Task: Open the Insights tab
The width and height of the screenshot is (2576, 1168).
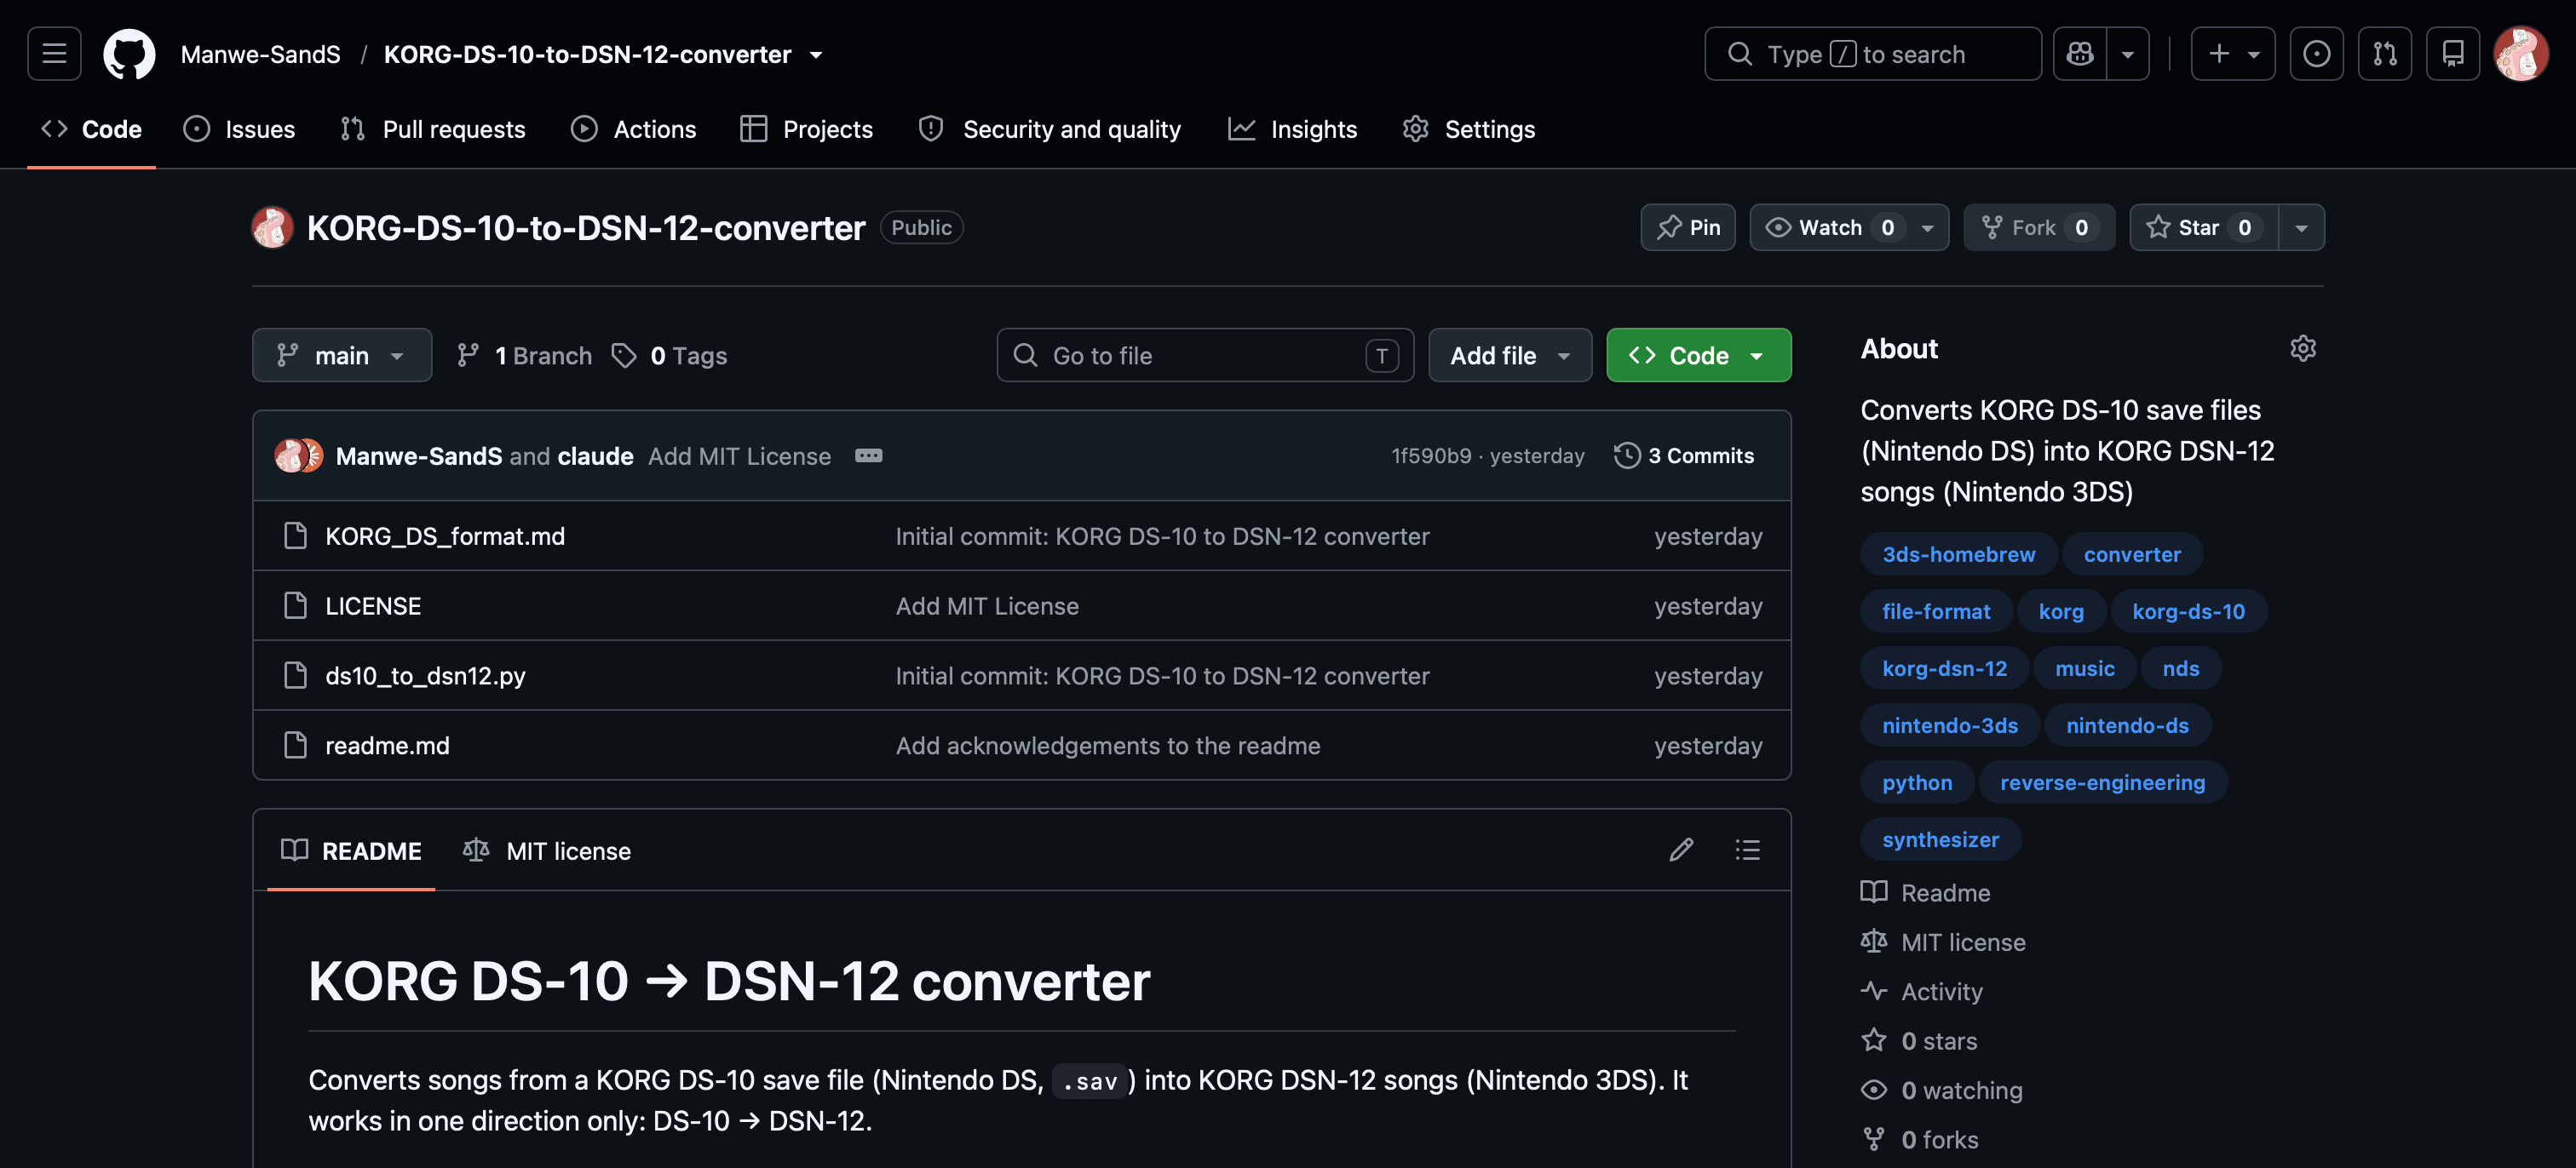Action: tap(1292, 129)
